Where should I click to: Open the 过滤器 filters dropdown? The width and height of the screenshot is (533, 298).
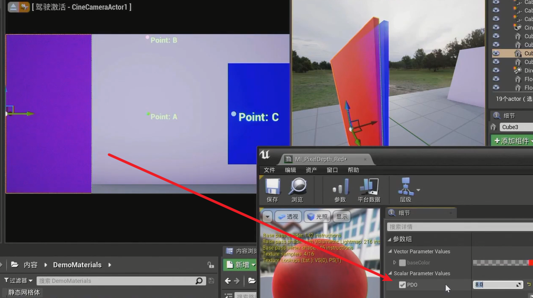point(18,280)
